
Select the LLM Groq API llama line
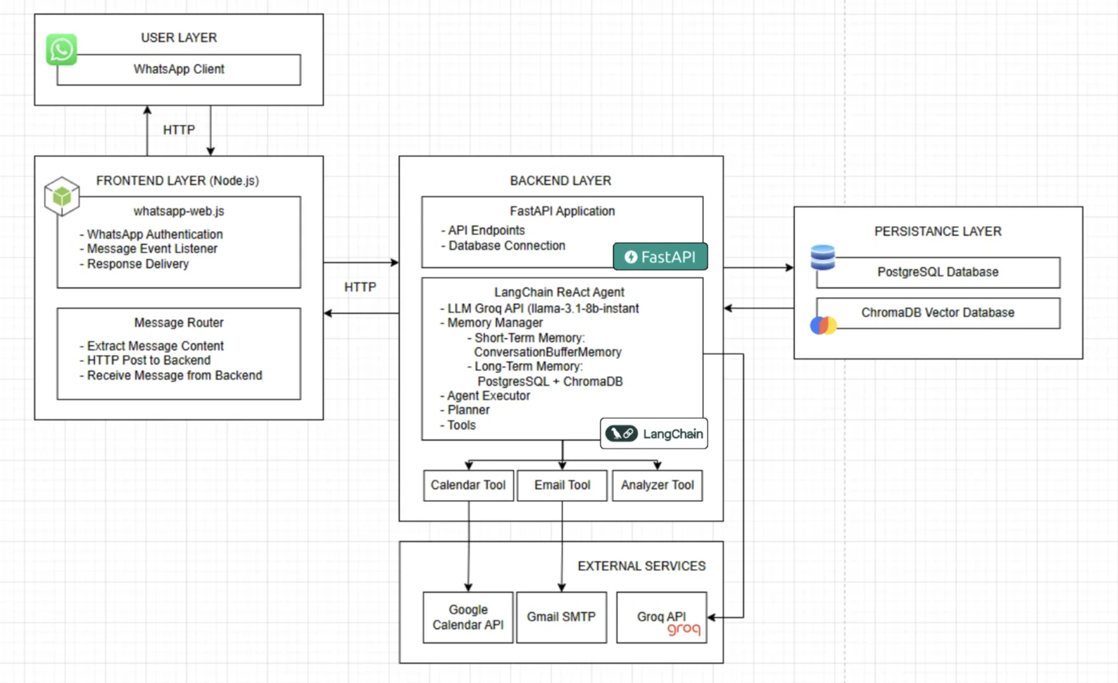539,308
